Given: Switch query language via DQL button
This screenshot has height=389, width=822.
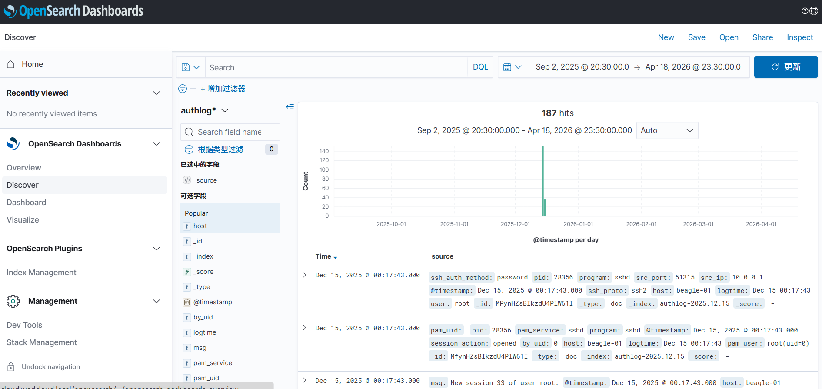Looking at the screenshot, I should 480,67.
